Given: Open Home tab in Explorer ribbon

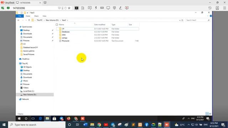Looking at the screenshot, I should click(28, 16).
